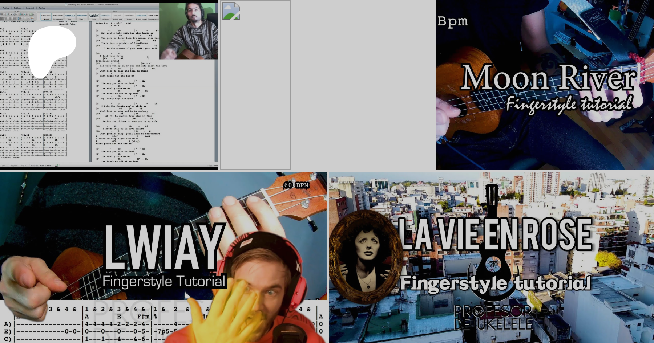Open the Moon River fingerstyle tutorial thumbnail
Viewport: 654px width, 343px height.
tap(545, 85)
